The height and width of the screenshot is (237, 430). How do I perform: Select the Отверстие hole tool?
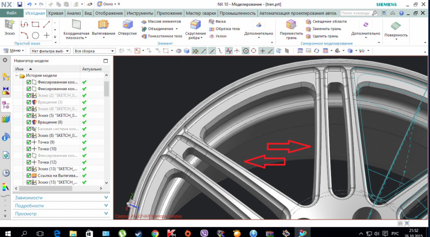click(x=127, y=28)
